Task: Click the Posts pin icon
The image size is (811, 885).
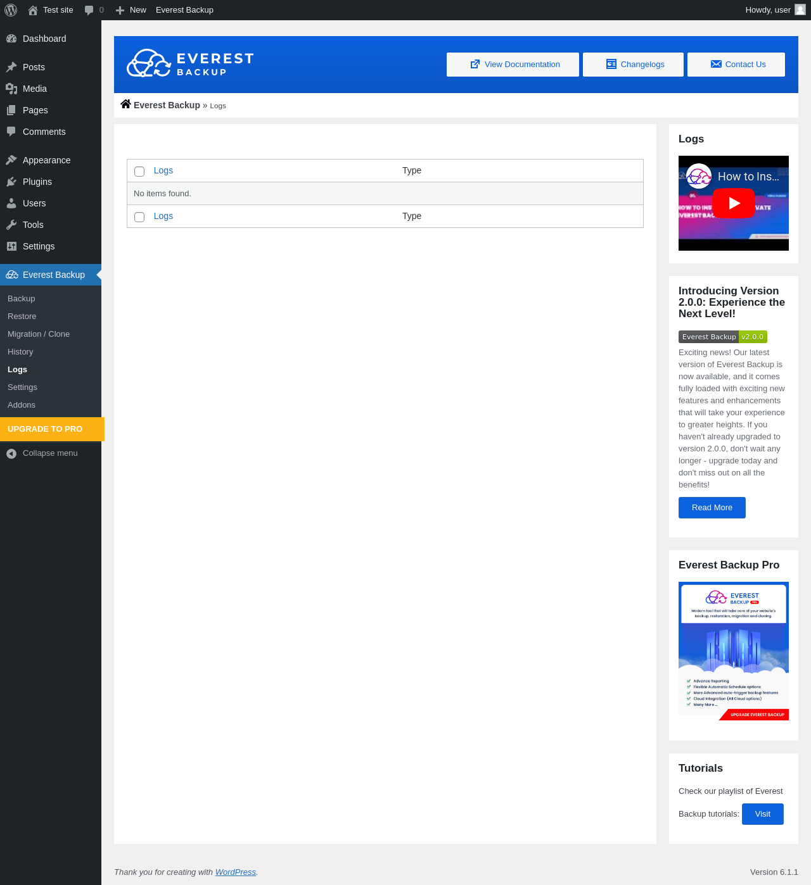Action: [x=11, y=67]
